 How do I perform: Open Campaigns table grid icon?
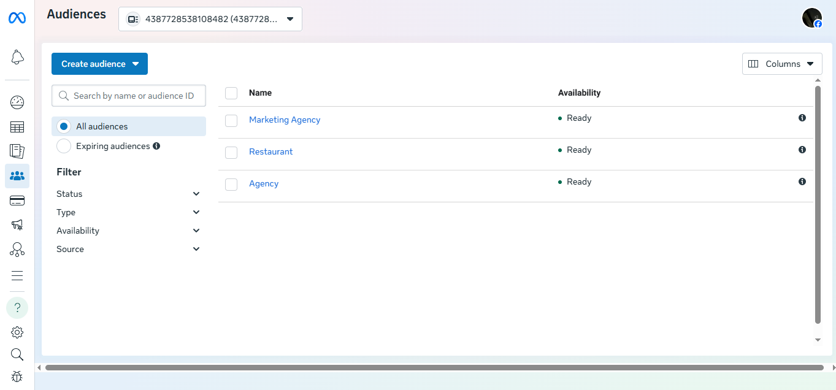coord(17,127)
